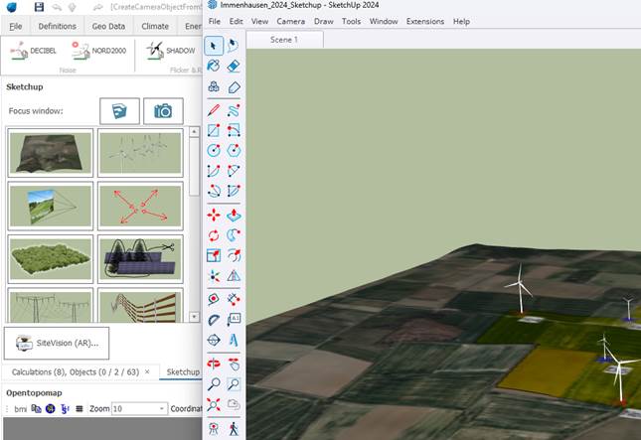Select the Zoom magnifier tool
641x440 pixels.
[214, 384]
